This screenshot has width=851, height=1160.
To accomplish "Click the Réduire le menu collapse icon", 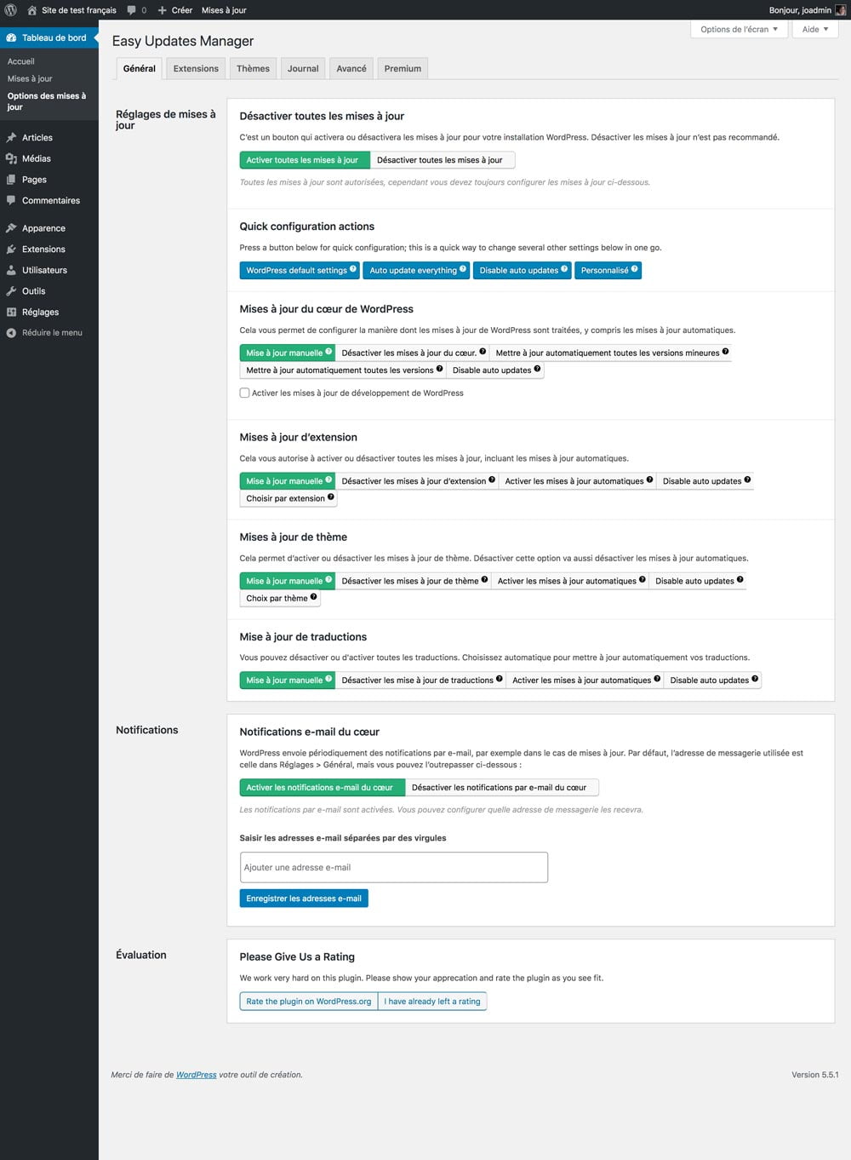I will click(11, 333).
